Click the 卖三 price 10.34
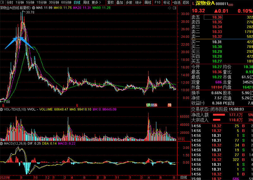The height and width of the screenshot is (180, 253). click(217, 27)
